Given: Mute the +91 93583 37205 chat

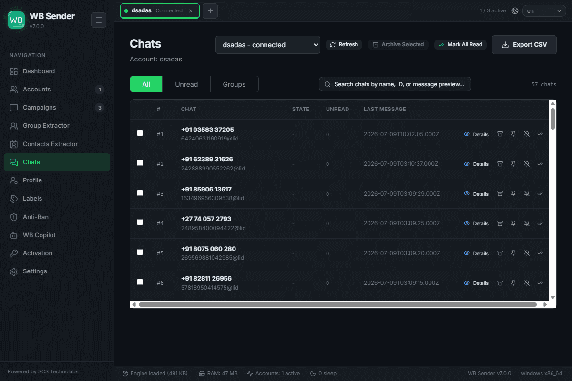Looking at the screenshot, I should click(x=527, y=134).
